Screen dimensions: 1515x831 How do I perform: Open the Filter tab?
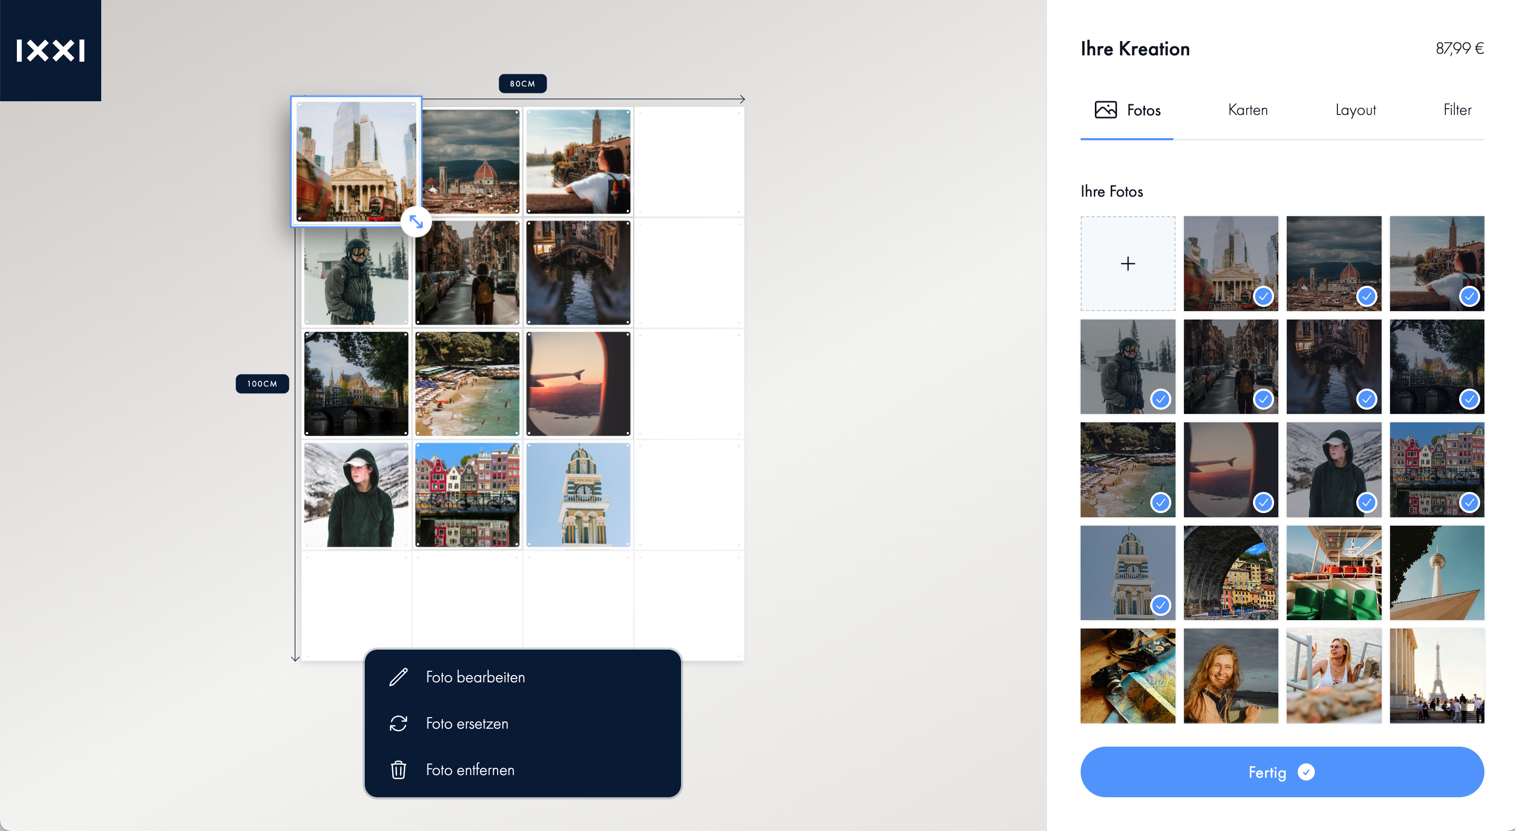[1457, 110]
